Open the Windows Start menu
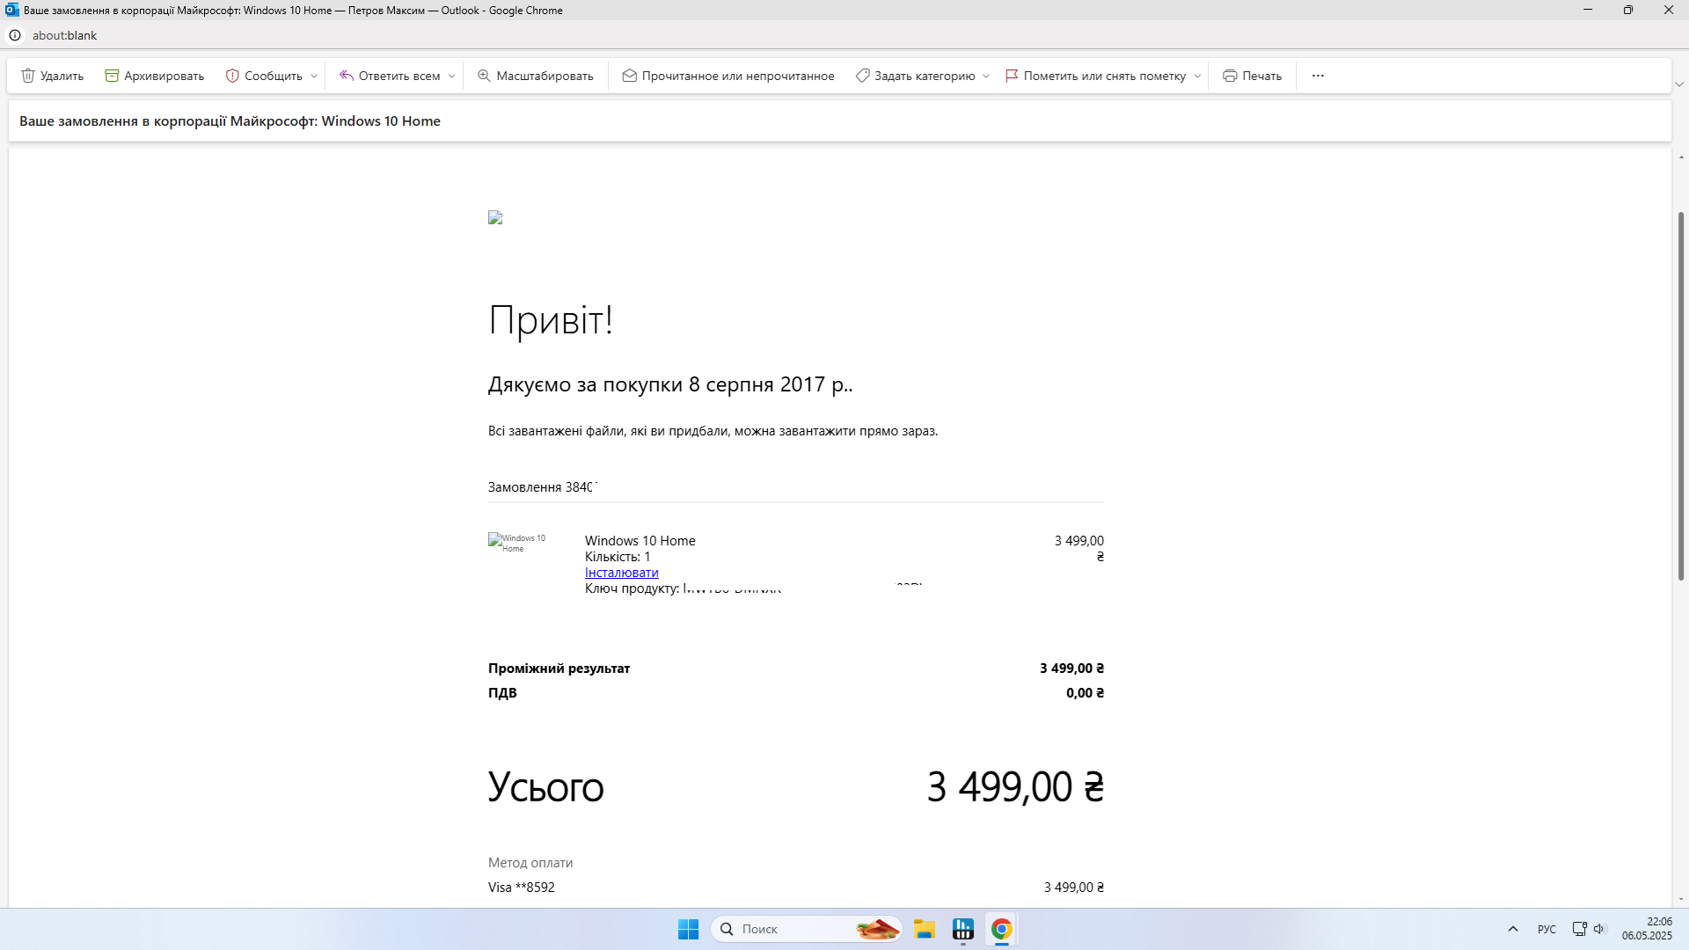This screenshot has width=1689, height=950. coord(688,929)
